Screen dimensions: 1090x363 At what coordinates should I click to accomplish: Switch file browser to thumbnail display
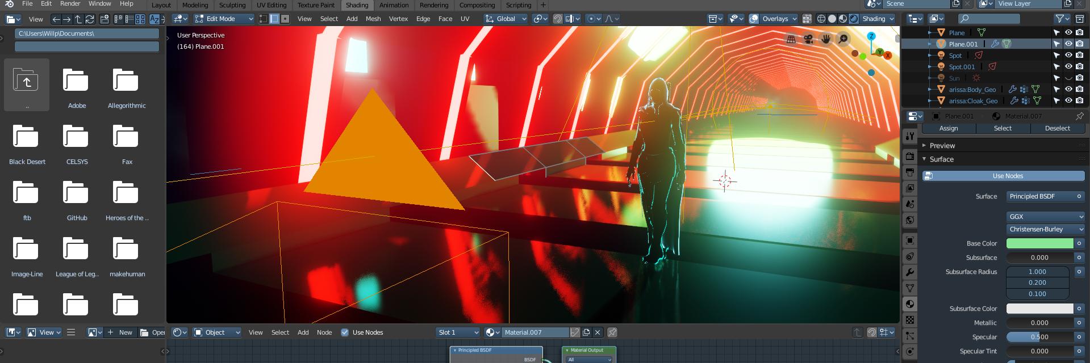tap(140, 19)
